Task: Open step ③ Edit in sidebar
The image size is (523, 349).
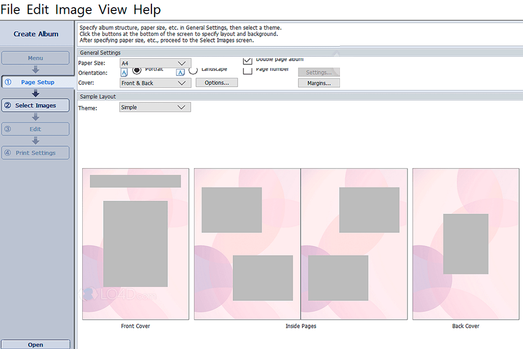Action: point(35,129)
